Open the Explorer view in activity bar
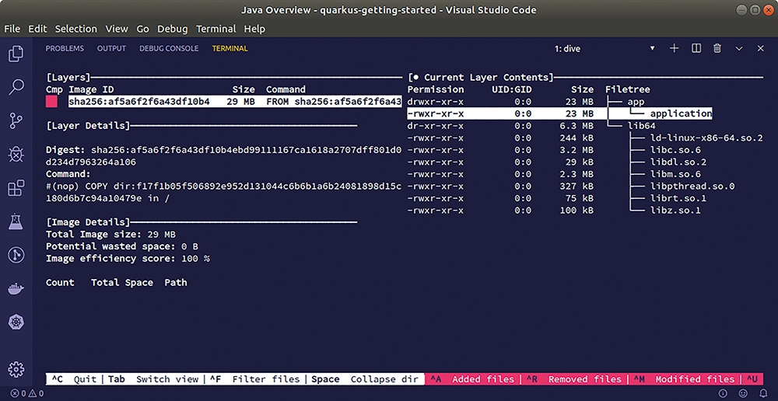This screenshot has height=401, width=778. (16, 54)
